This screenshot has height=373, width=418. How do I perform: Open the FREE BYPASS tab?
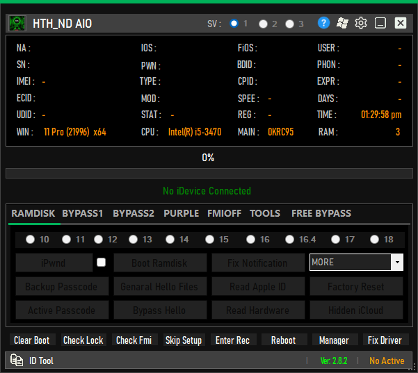tap(321, 213)
